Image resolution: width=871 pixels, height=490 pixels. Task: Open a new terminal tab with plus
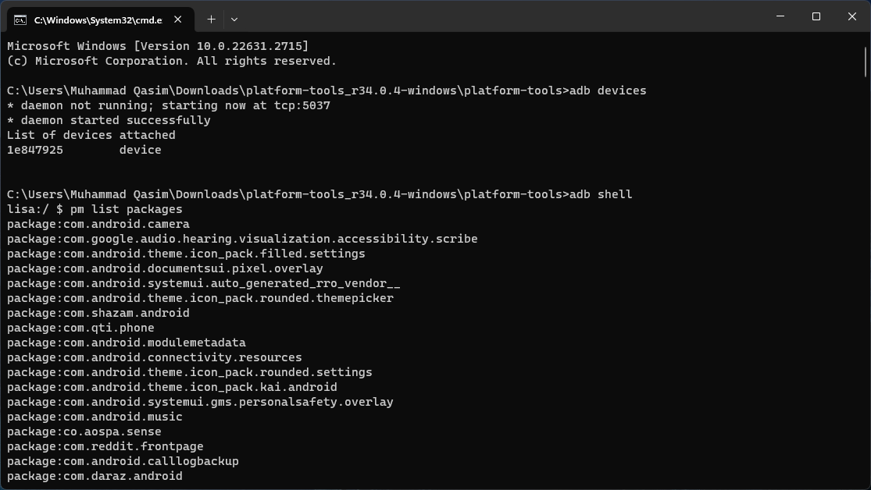pyautogui.click(x=211, y=19)
